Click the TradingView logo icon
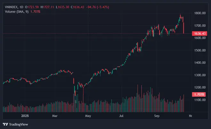The height and width of the screenshot is (129, 211). [x=5, y=124]
